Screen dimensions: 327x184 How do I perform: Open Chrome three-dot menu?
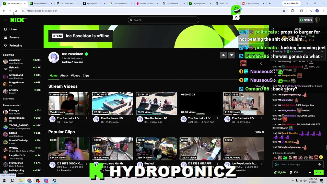point(323,11)
